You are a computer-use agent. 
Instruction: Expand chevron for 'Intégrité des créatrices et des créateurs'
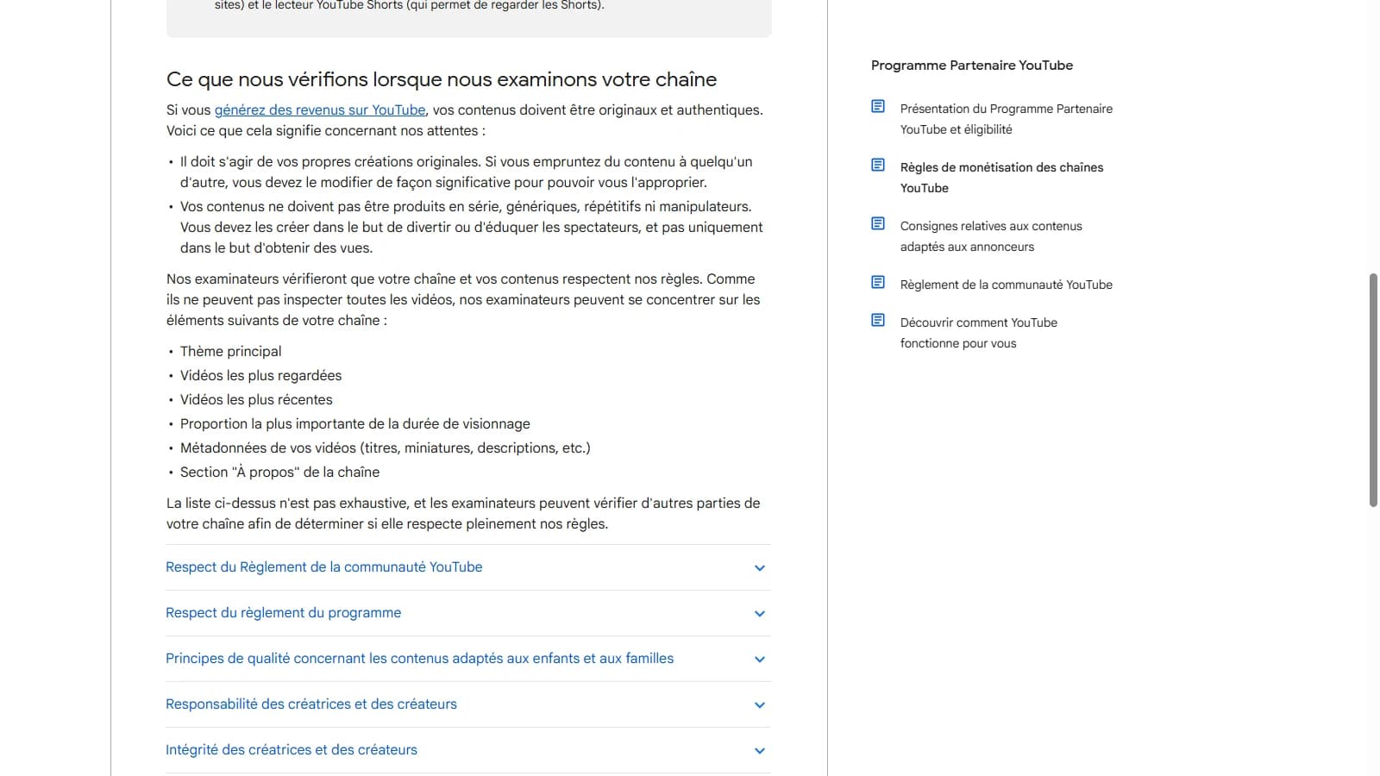(x=760, y=751)
